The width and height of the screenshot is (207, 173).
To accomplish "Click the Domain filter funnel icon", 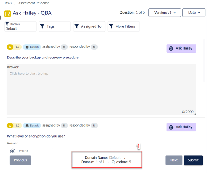I will coord(7,24).
